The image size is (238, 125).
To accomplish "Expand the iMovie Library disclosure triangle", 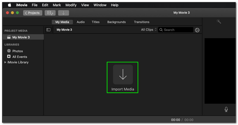I will tap(5, 62).
